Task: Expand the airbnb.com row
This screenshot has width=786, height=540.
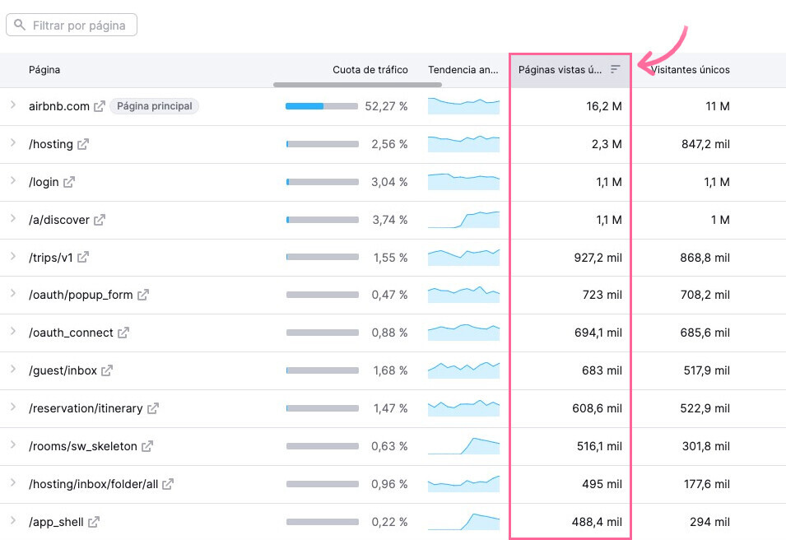Action: [x=13, y=105]
